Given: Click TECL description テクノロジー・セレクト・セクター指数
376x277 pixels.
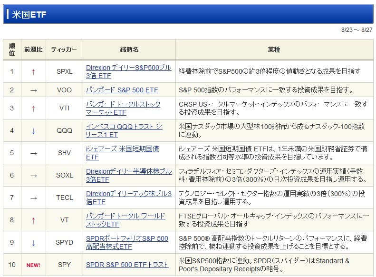Looking at the screenshot, I should 272,198.
